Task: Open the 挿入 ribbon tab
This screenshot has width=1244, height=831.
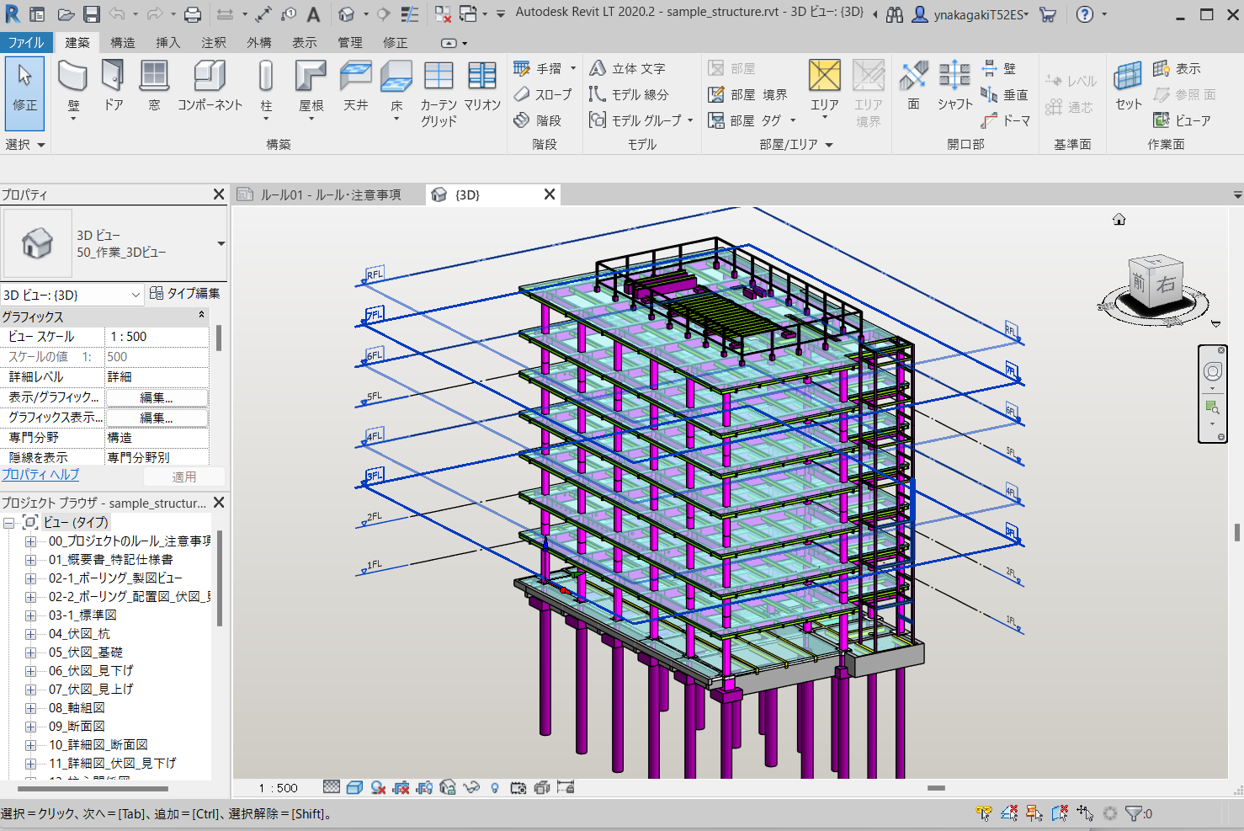Action: [x=168, y=42]
